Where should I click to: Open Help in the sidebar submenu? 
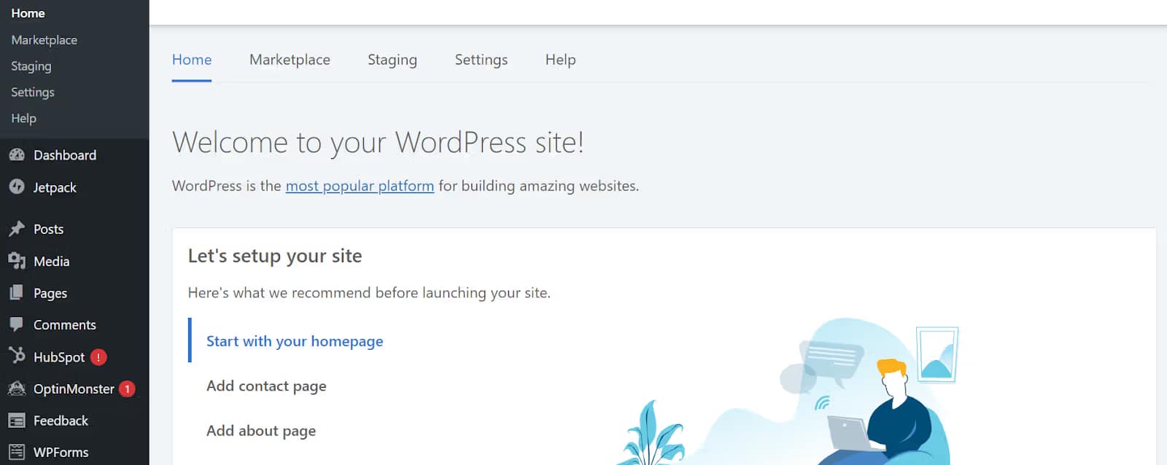pos(23,118)
